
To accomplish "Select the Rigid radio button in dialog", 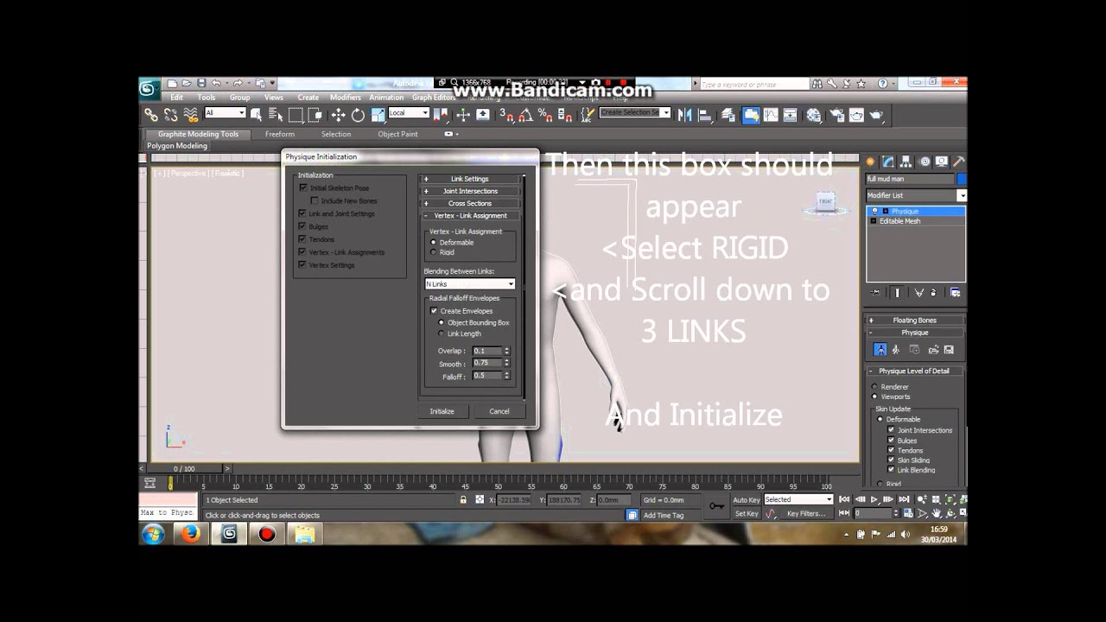I will pyautogui.click(x=434, y=252).
